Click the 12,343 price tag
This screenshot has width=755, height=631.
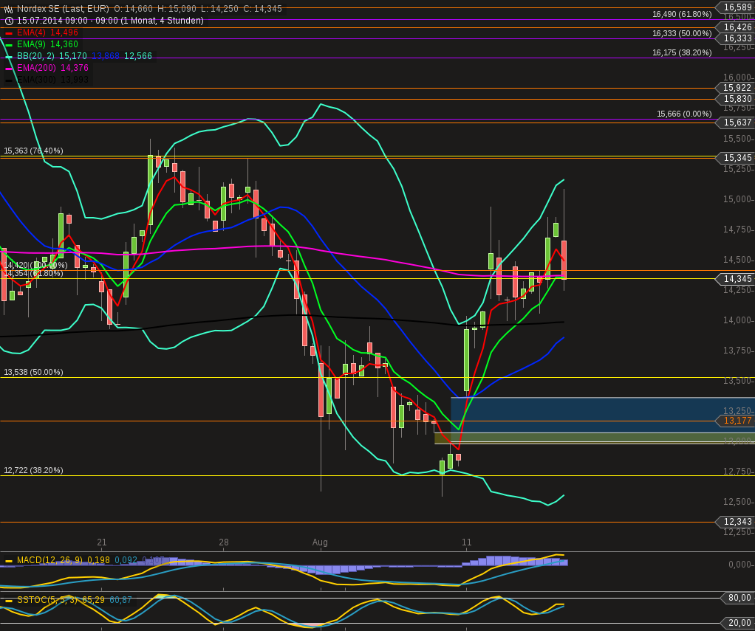click(x=735, y=522)
